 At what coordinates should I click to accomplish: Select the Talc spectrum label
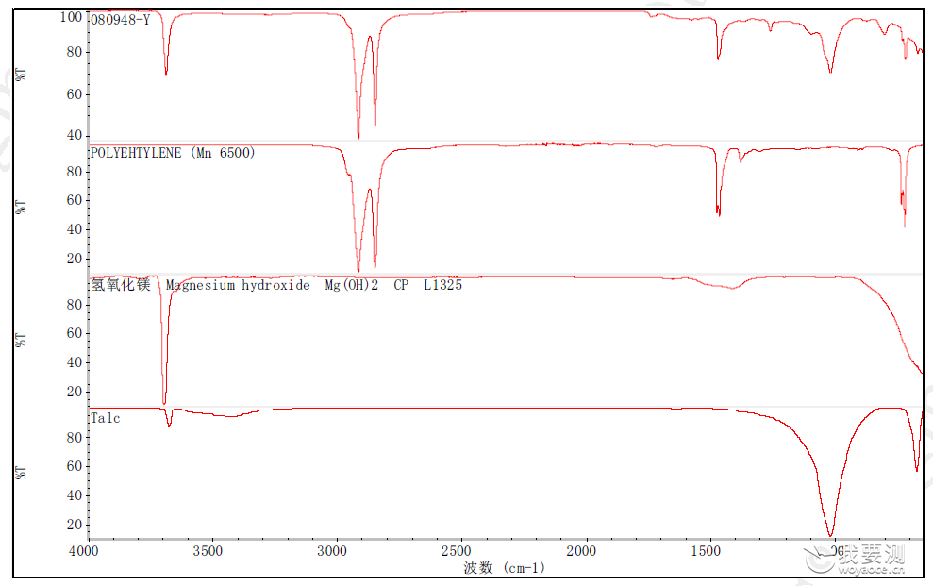(x=106, y=418)
